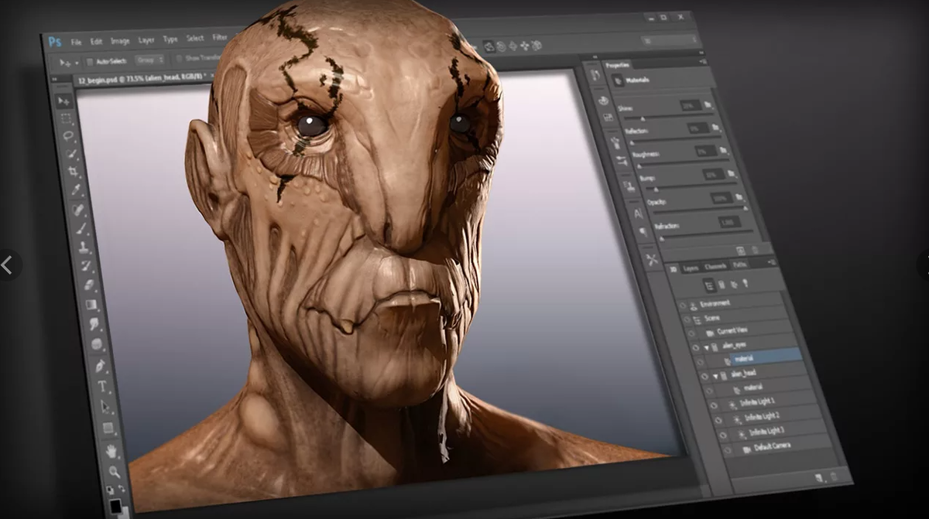The height and width of the screenshot is (519, 929).
Task: Select the Rectangular Marquee tool
Action: click(x=67, y=118)
